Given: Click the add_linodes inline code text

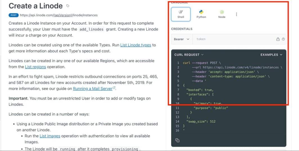Looking at the screenshot, I should 91,29.
